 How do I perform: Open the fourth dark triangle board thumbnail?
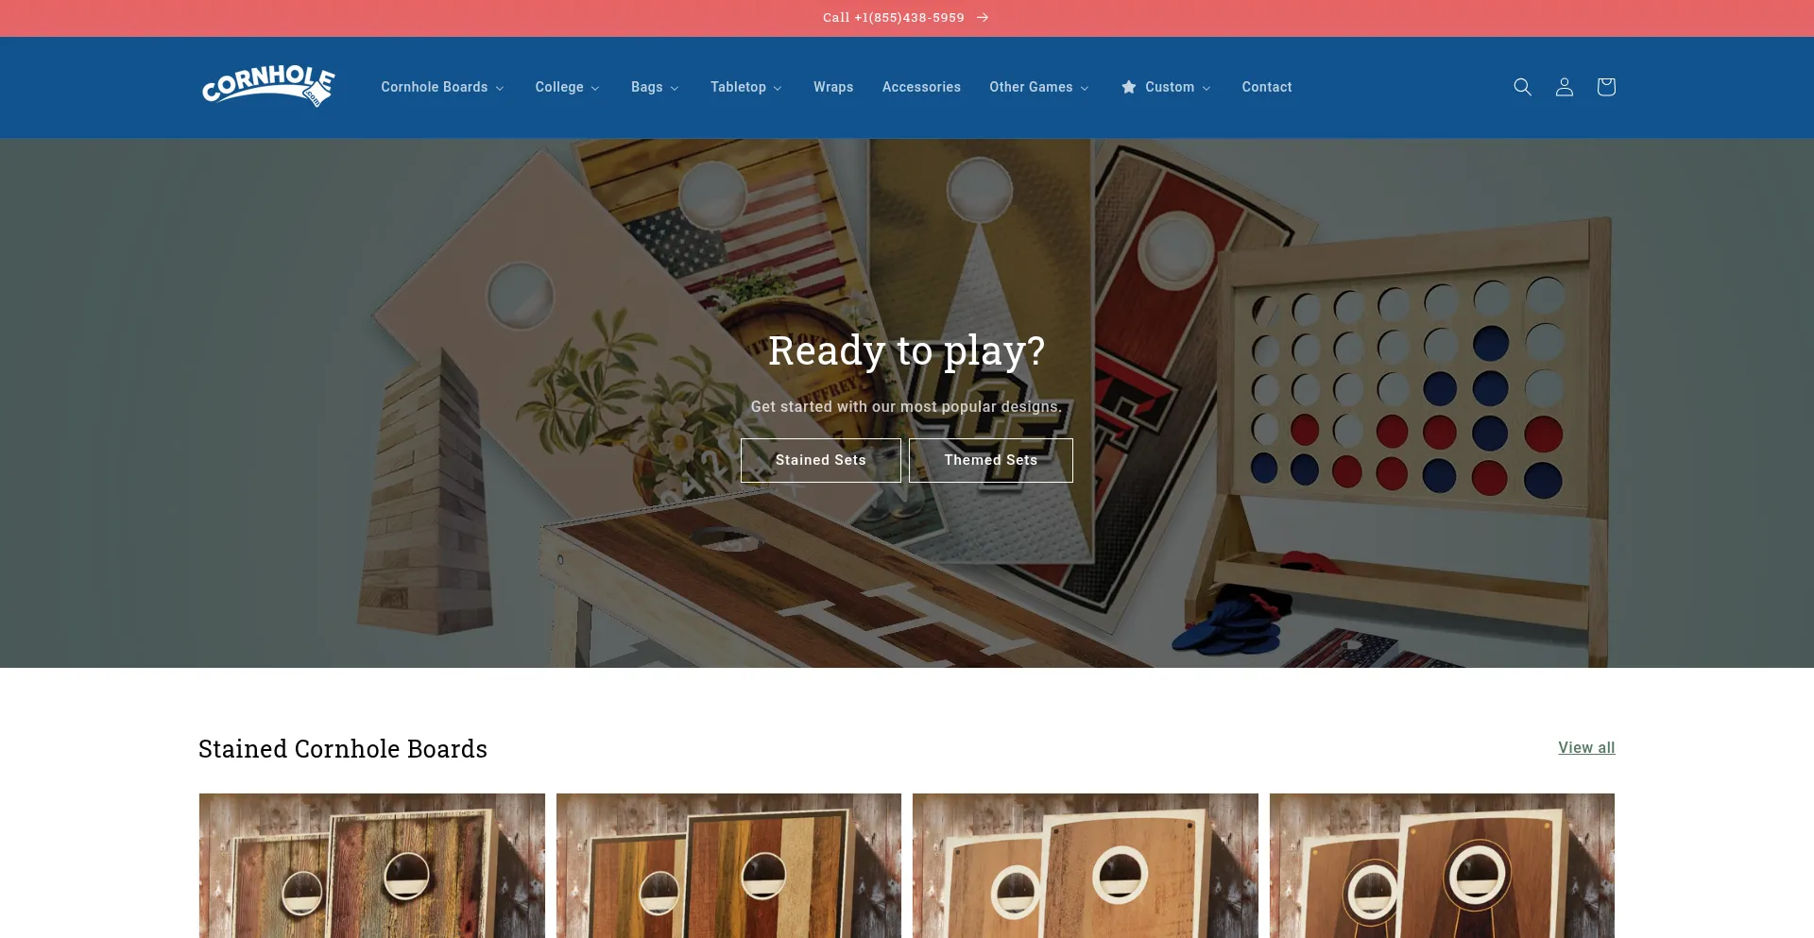[x=1442, y=865]
